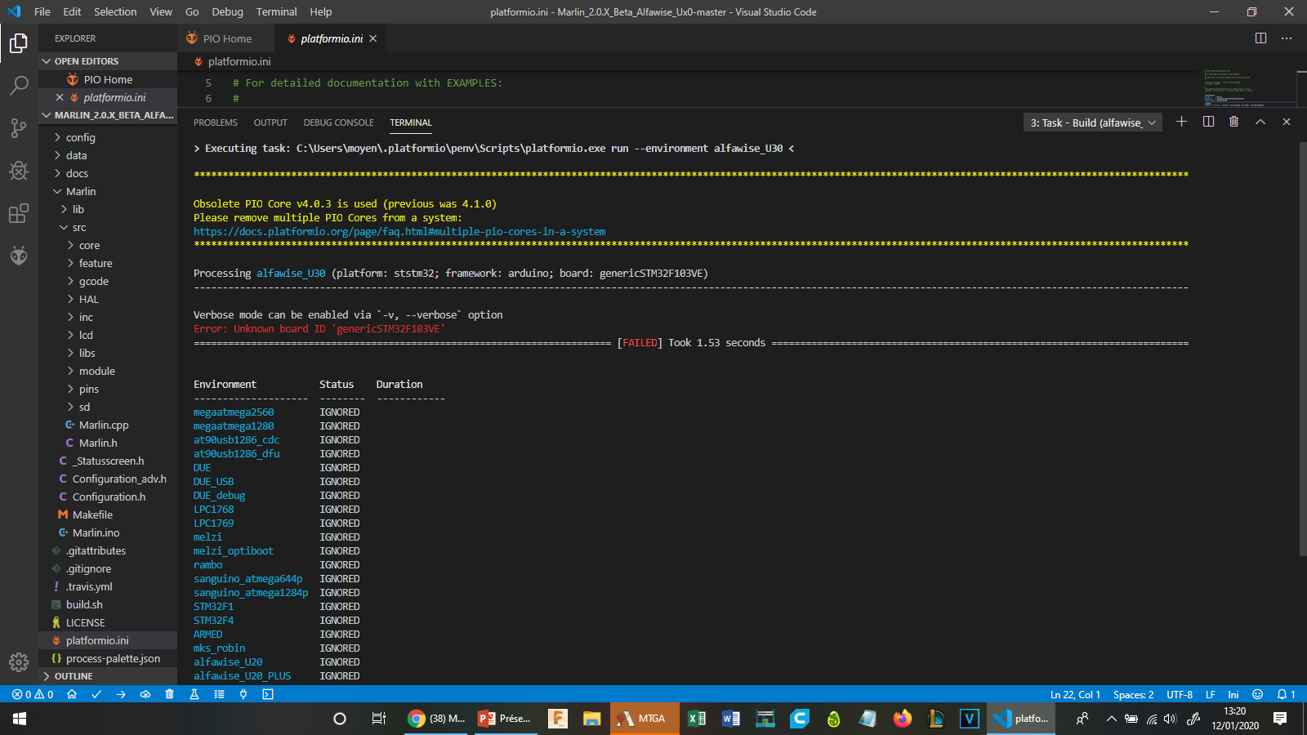Click PlatformIO Upload arrow in status bar
This screenshot has height=735, width=1307.
point(121,694)
